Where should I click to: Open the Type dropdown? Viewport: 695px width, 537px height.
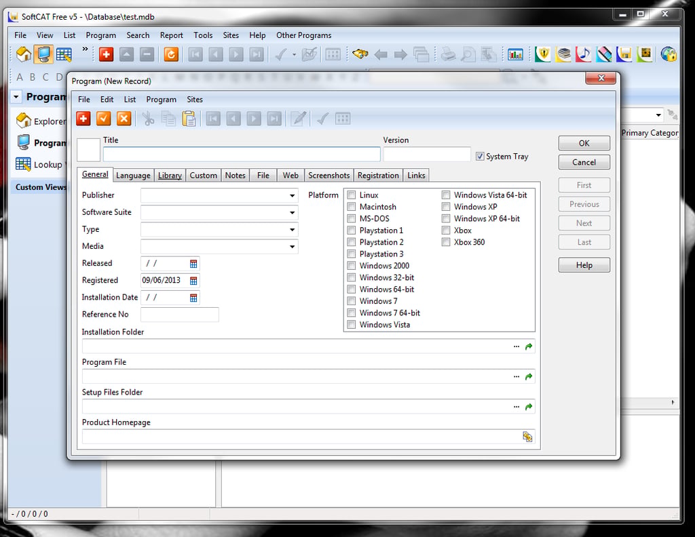(292, 230)
